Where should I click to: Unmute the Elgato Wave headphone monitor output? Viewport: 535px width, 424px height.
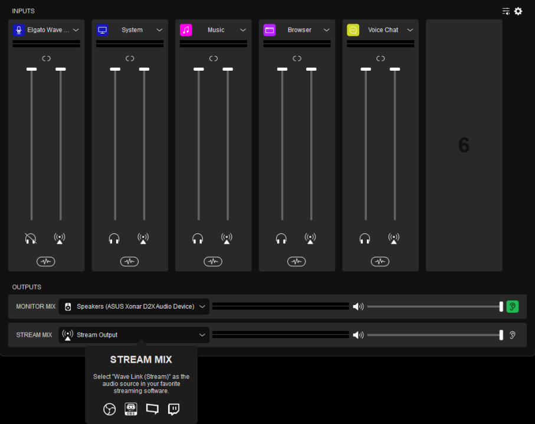click(31, 238)
